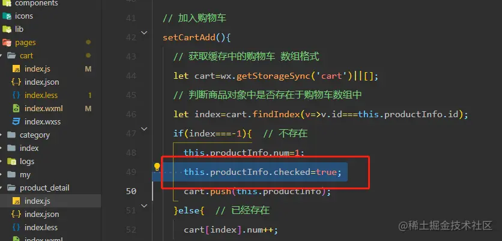
Task: Click line number 47 in the gutter
Action: [131, 133]
